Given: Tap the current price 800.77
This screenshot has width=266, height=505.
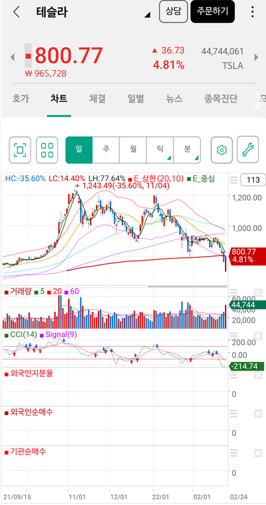Looking at the screenshot, I should pyautogui.click(x=69, y=55).
